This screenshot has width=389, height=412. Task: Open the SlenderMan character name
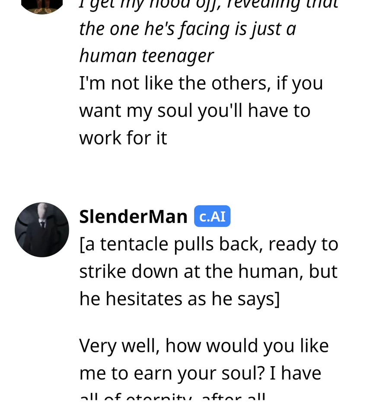[x=133, y=216]
